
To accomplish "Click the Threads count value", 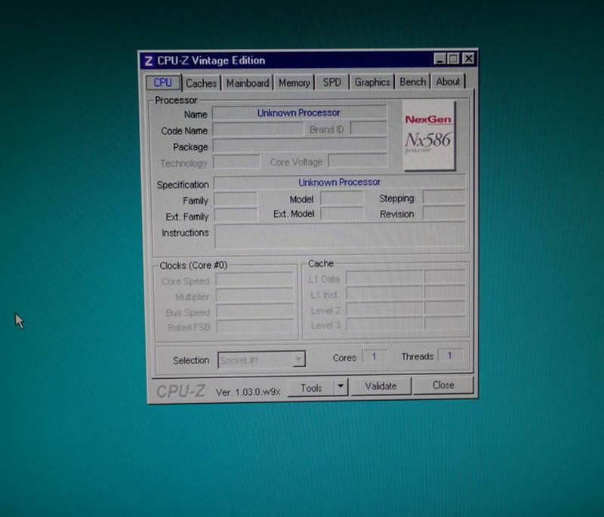I will pyautogui.click(x=449, y=355).
